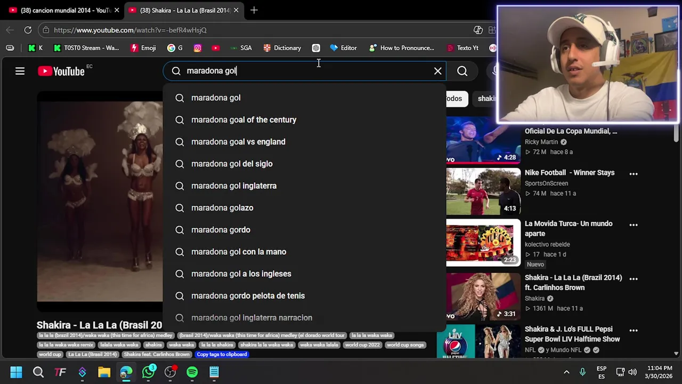
Task: Clear the search box with the X
Action: click(438, 71)
